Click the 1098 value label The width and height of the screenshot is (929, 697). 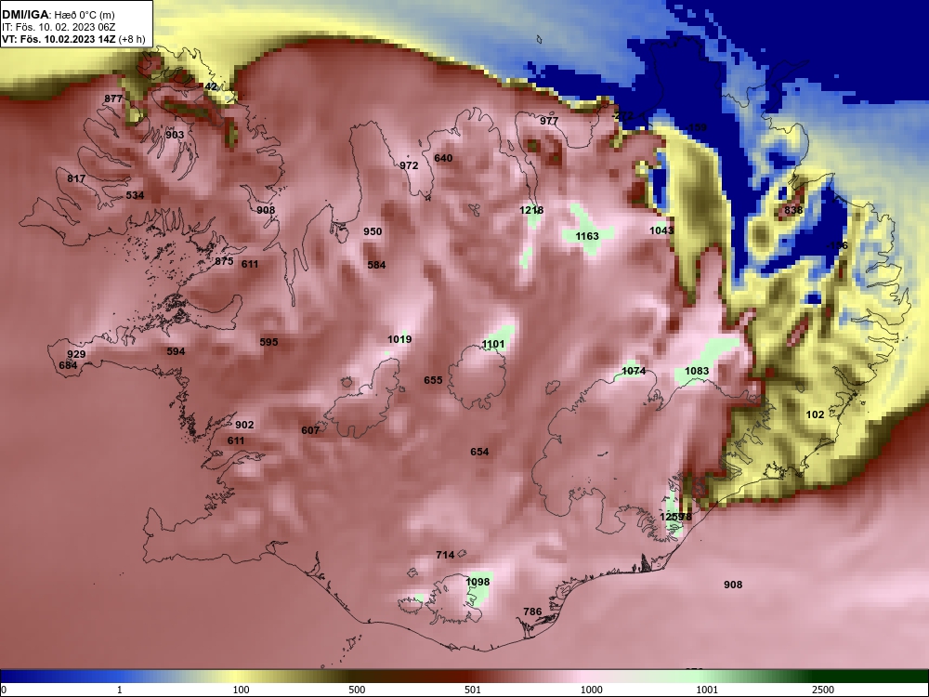(x=478, y=582)
